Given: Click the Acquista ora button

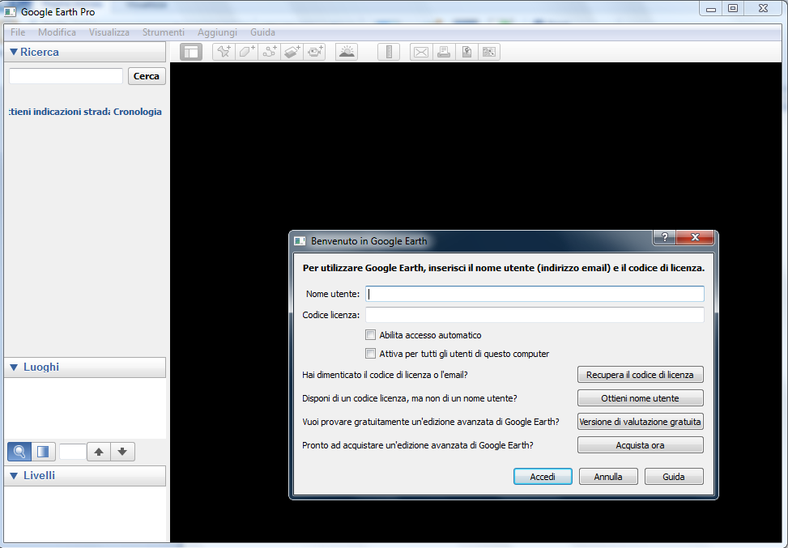Looking at the screenshot, I should click(x=641, y=445).
